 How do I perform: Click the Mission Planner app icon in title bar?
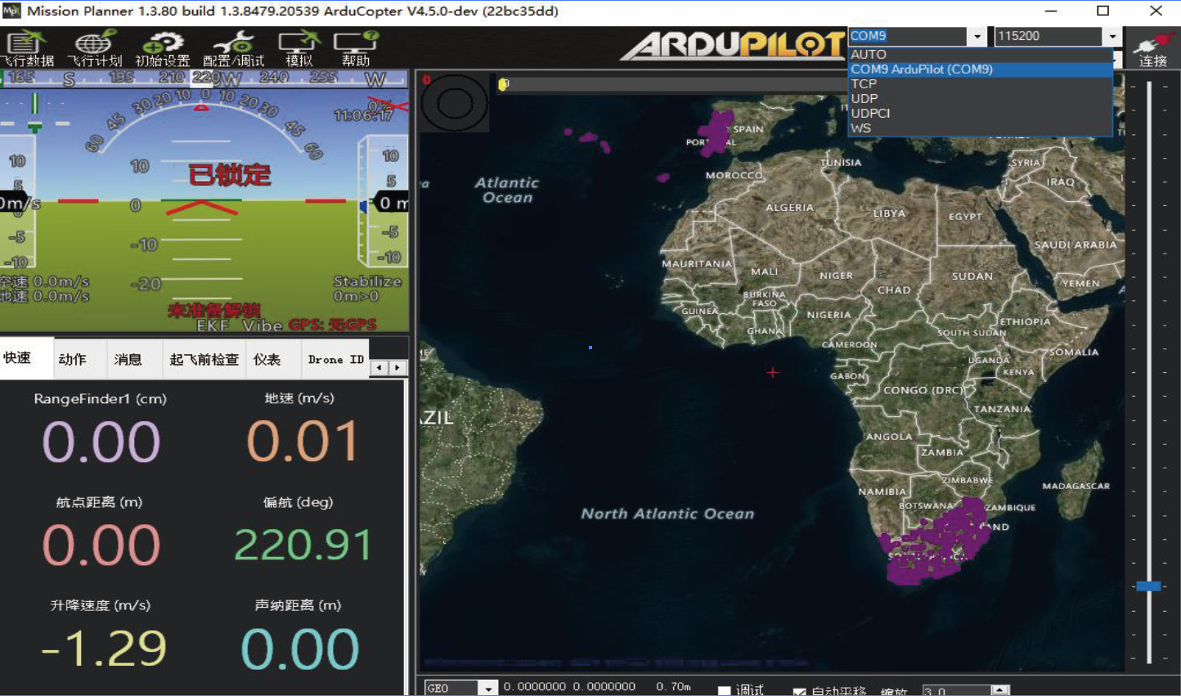point(11,11)
